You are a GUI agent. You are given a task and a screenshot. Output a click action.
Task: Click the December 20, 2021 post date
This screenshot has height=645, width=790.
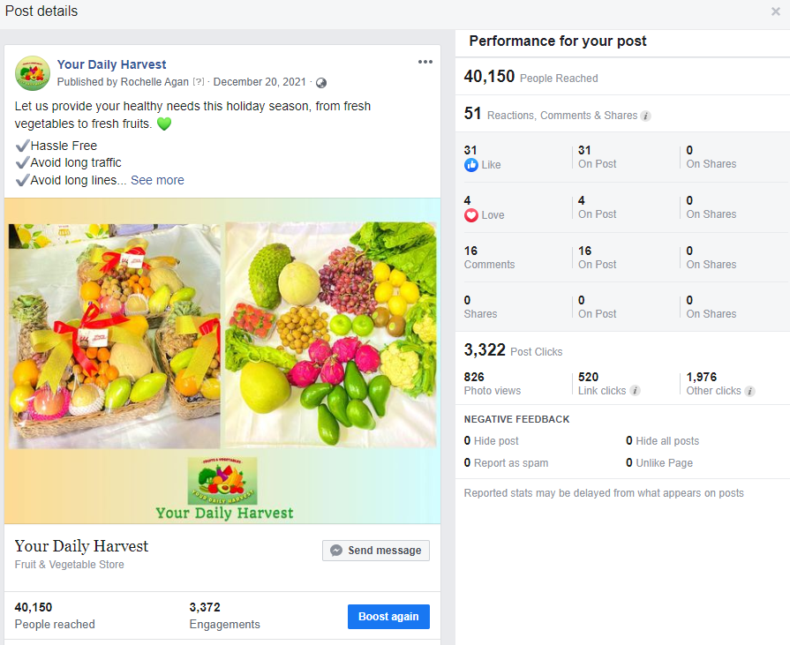point(260,82)
